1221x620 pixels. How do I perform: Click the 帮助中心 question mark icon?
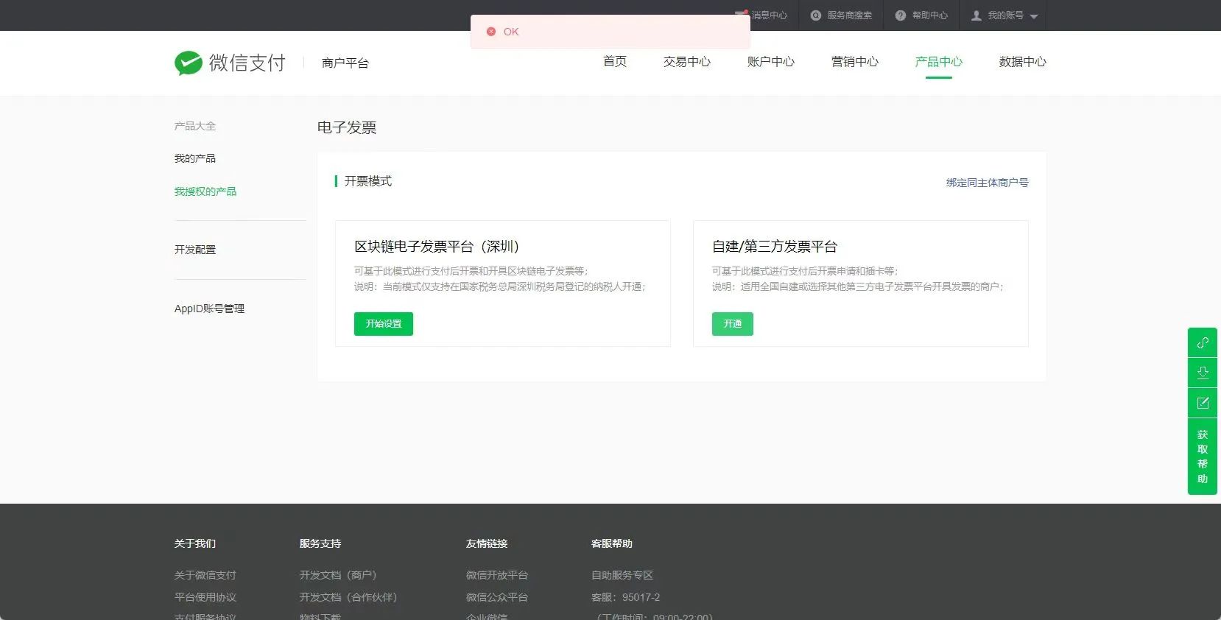pos(900,15)
